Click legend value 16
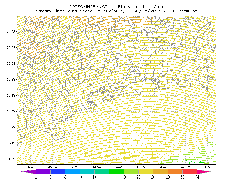Viewport: 233px width, 180px height. tap(109, 177)
